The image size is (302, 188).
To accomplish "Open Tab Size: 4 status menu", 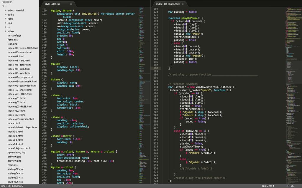I will 268,186.
